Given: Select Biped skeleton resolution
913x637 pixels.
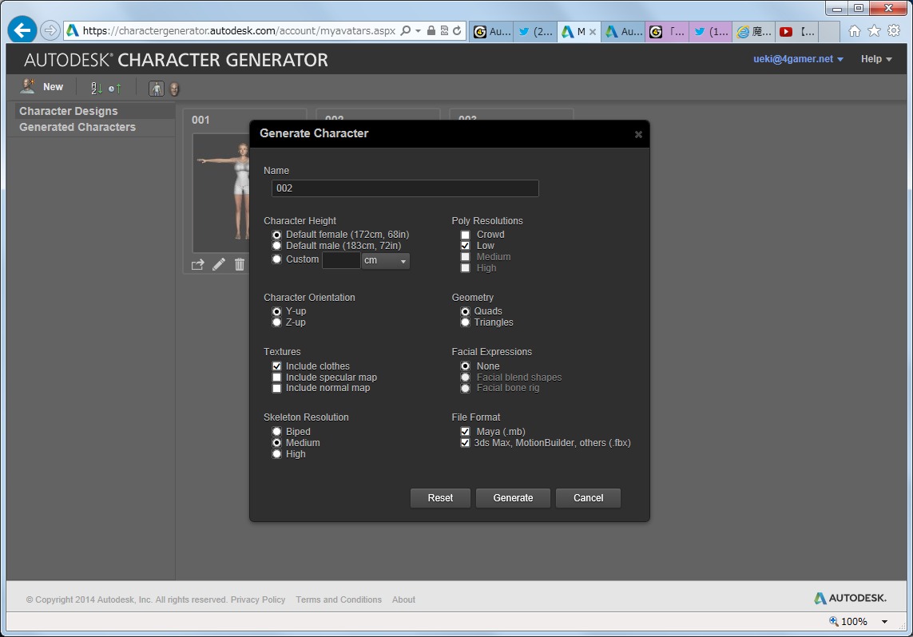Looking at the screenshot, I should pos(276,432).
